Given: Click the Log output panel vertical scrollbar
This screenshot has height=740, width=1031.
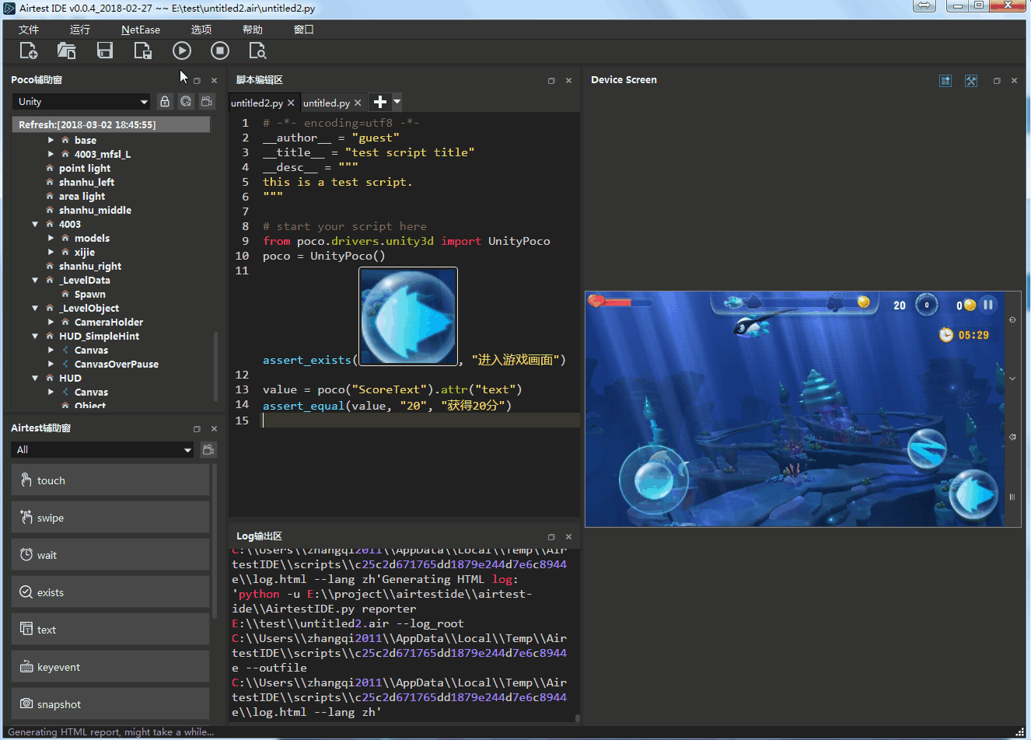Looking at the screenshot, I should [x=577, y=718].
